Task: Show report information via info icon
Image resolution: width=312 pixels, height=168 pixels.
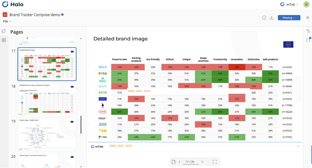Action: (264, 18)
